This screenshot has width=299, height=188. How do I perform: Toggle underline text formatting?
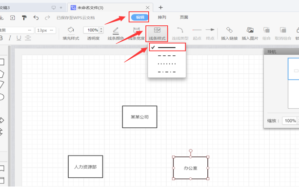tap(19, 38)
